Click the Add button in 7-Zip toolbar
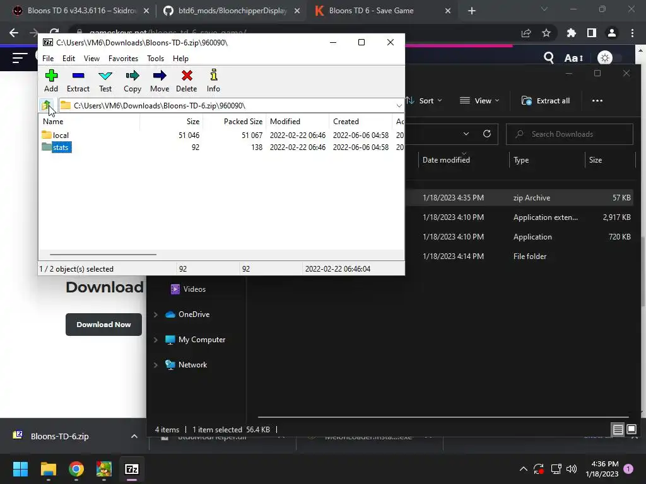This screenshot has height=484, width=646. (x=51, y=81)
